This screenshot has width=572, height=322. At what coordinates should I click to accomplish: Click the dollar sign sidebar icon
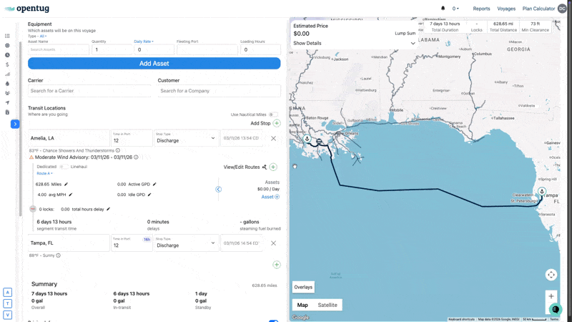point(7,64)
